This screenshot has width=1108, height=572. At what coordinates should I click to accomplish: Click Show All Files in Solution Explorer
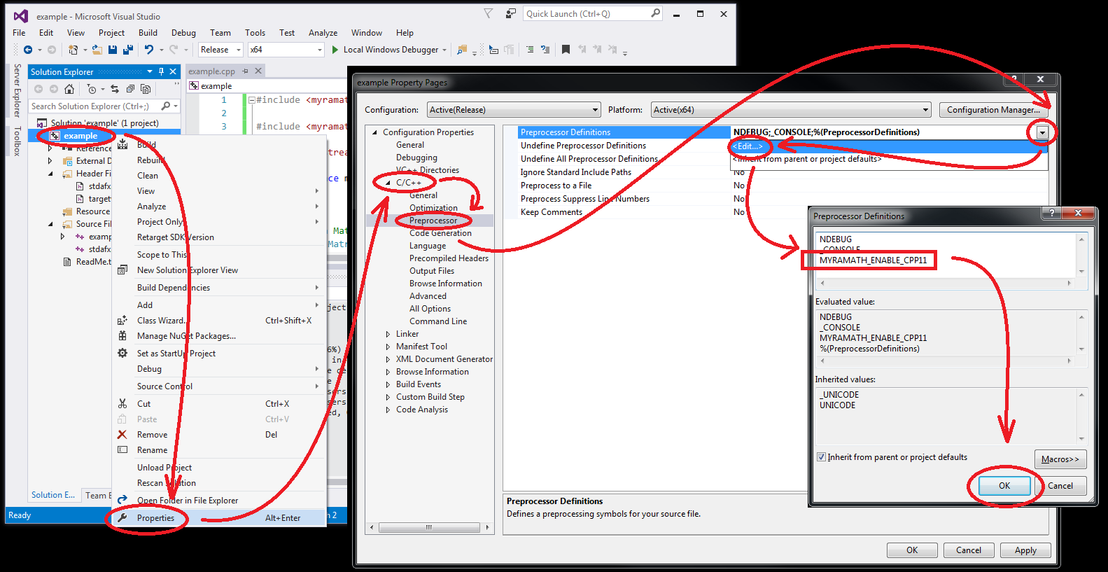tap(146, 89)
